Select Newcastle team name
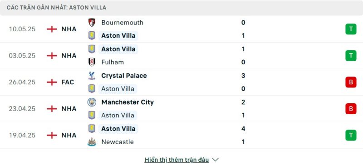This screenshot has height=164, width=363. 118,142
